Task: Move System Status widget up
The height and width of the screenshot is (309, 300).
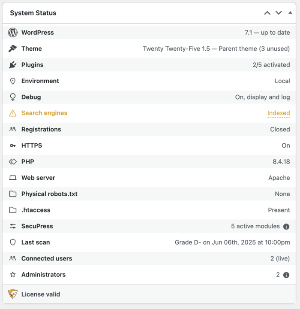Action: [267, 13]
